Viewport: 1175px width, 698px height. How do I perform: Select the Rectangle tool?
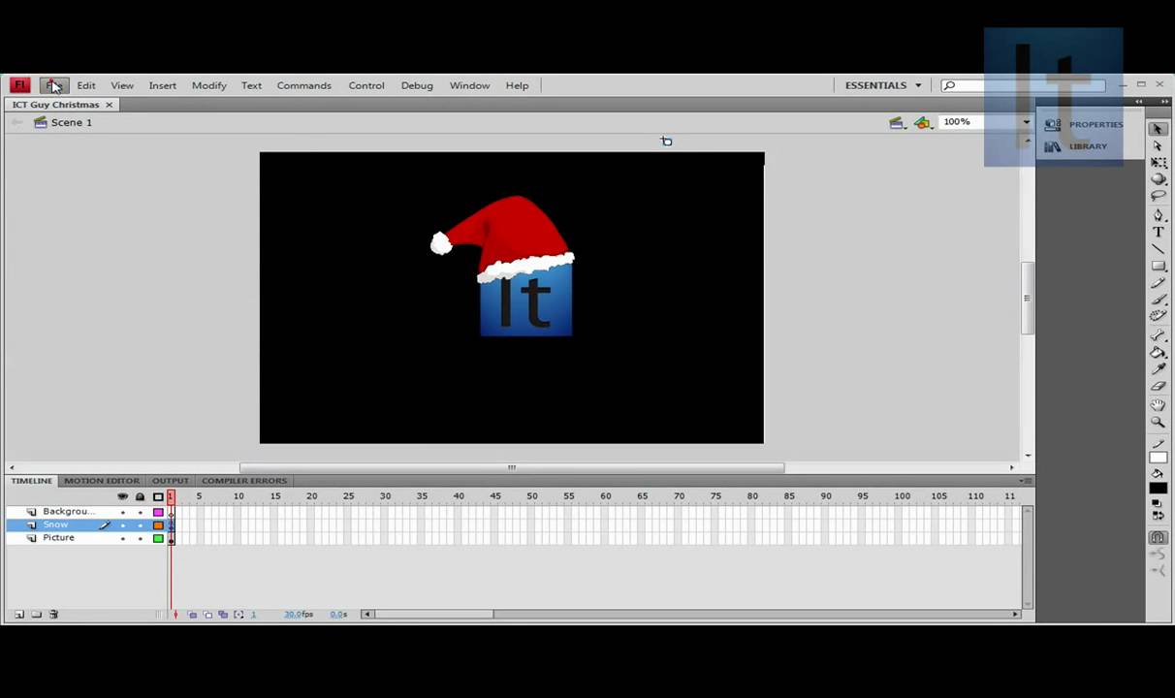coord(1158,266)
